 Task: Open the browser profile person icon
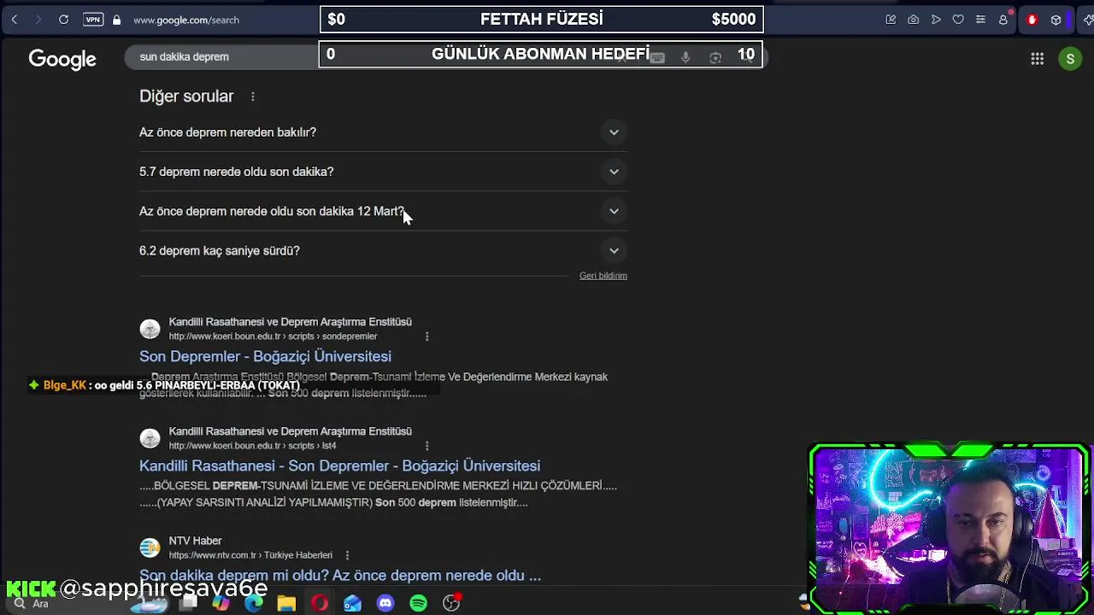pyautogui.click(x=1003, y=20)
